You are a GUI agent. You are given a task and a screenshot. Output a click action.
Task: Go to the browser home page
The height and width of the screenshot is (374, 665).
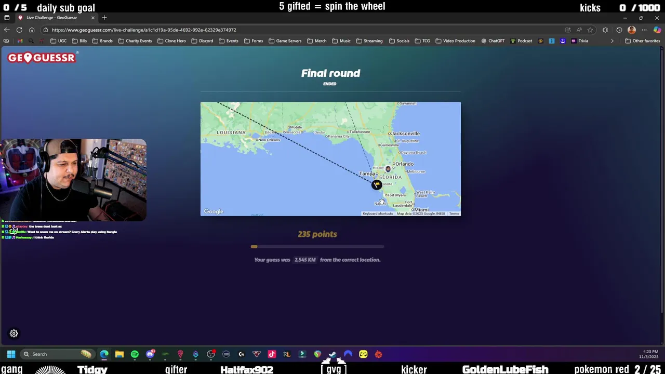[x=32, y=30]
